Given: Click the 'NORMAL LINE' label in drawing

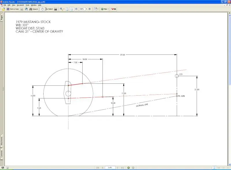Looking at the screenshot, I should tap(142, 105).
